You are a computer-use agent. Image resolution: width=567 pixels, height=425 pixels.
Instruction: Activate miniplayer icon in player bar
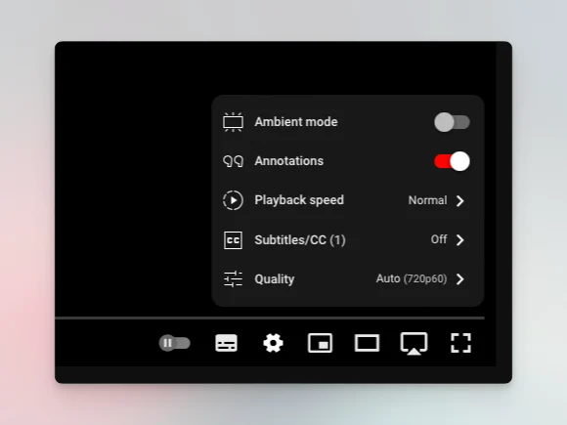tap(320, 343)
